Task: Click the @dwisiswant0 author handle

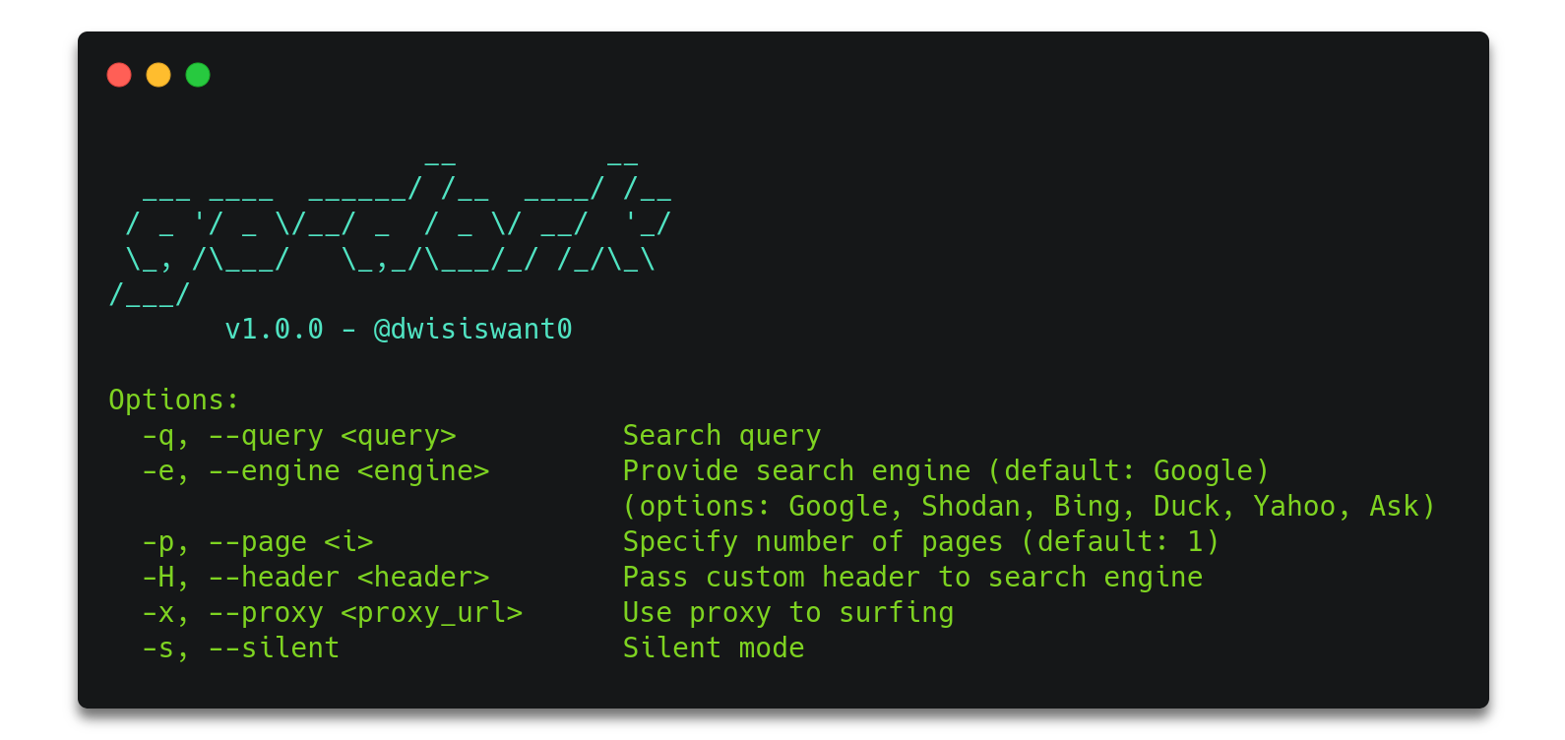Action: coord(472,329)
